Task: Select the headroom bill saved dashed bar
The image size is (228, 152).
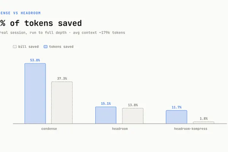Action: click(x=133, y=116)
